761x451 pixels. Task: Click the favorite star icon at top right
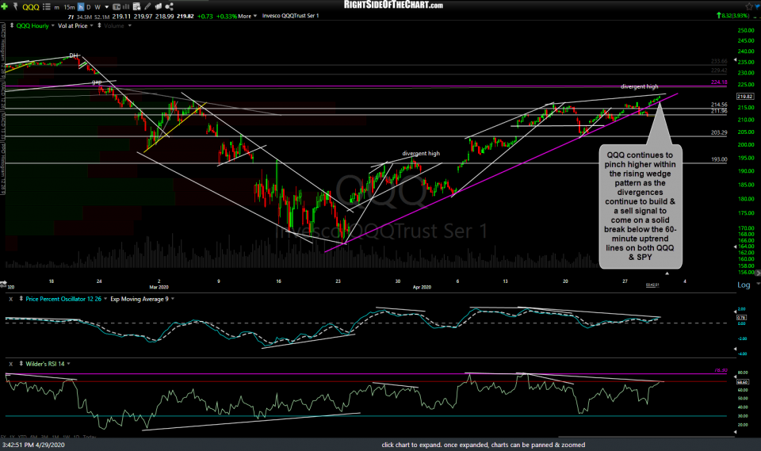point(750,6)
